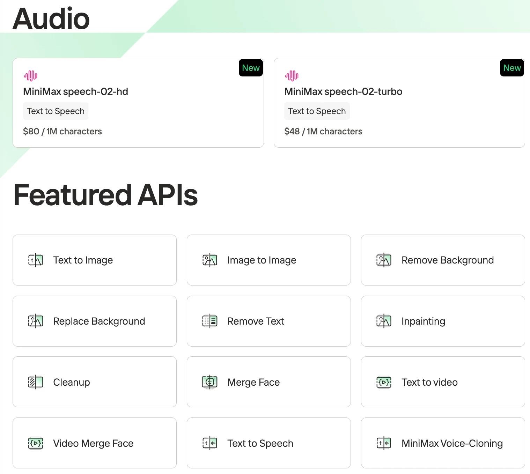Open the Remove Background API label
This screenshot has height=474, width=530.
(448, 260)
